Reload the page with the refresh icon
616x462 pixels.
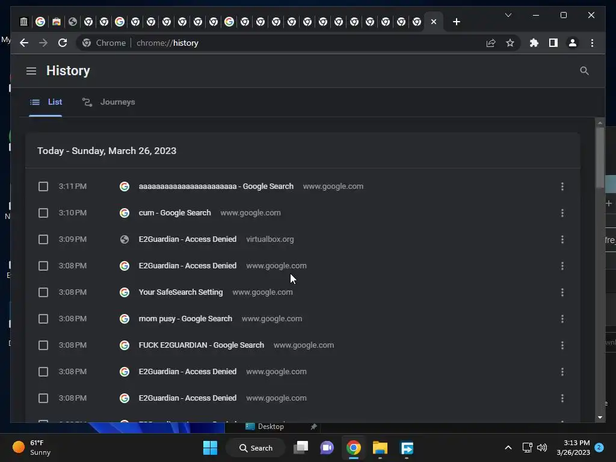(63, 43)
